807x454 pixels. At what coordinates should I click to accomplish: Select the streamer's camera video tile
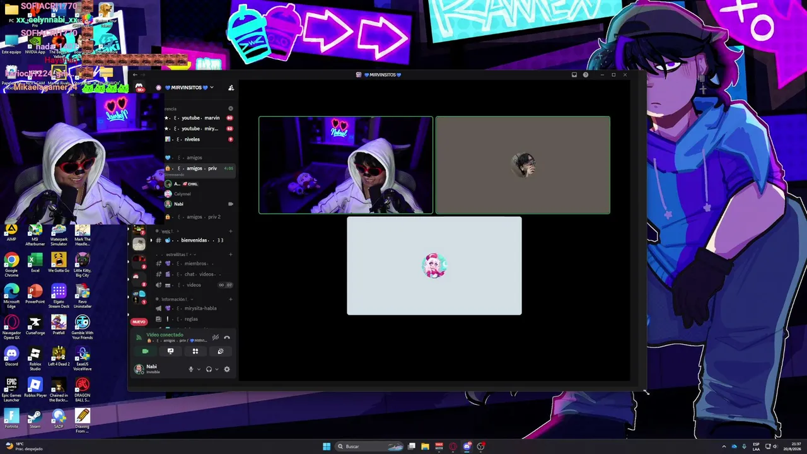tap(345, 165)
